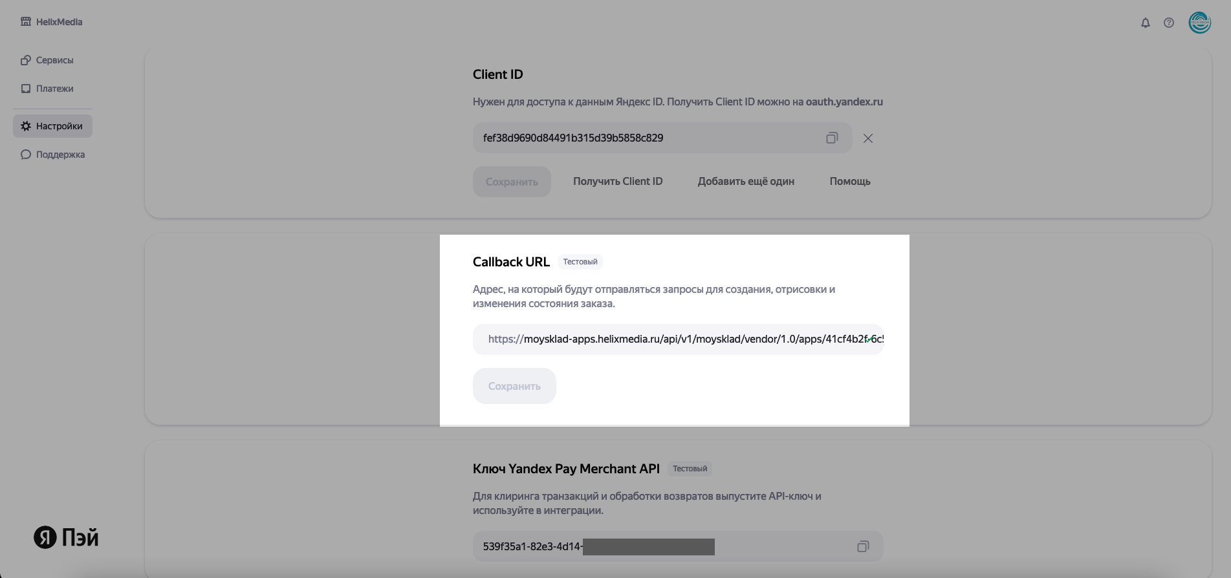This screenshot has height=578, width=1231.
Task: Select Настройки in the sidebar
Action: (52, 126)
